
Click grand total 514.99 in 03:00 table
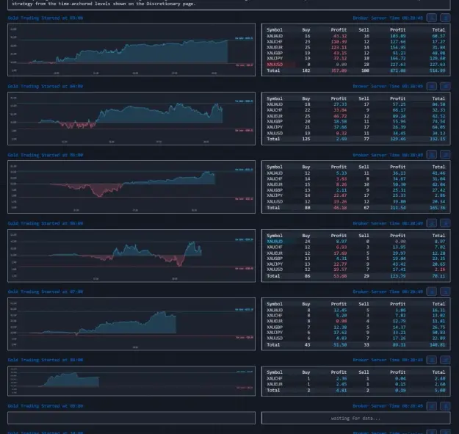point(438,70)
